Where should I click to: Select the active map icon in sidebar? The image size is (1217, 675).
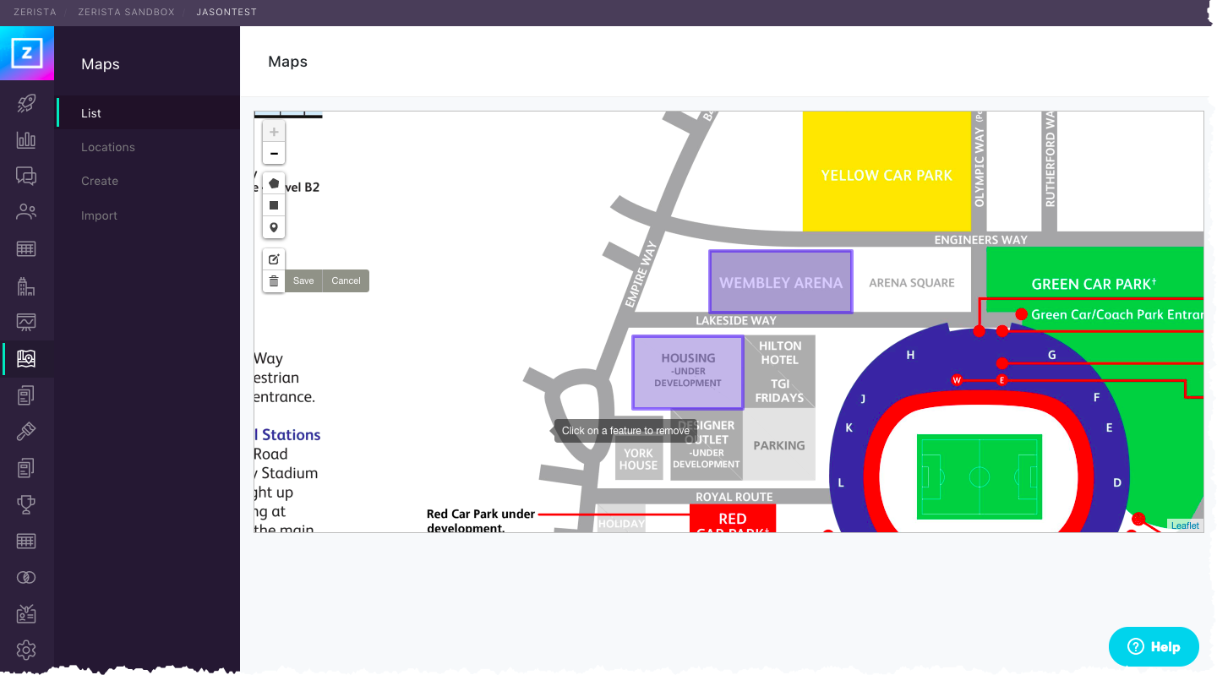[26, 359]
